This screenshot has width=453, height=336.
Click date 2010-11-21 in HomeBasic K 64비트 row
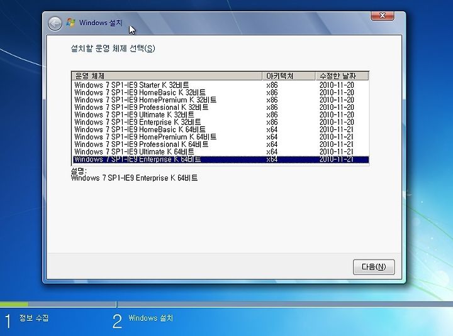point(337,129)
